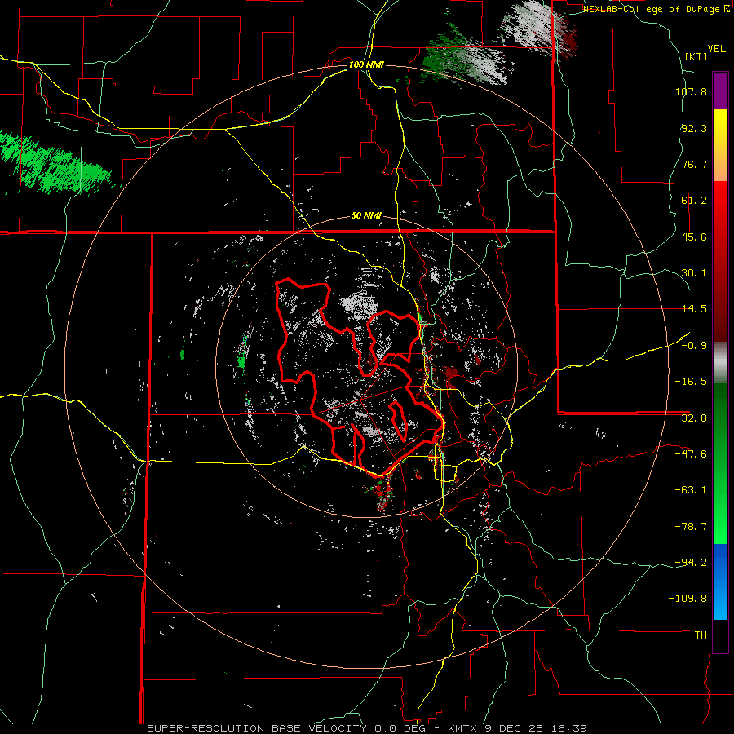This screenshot has height=734, width=734.
Task: Select the 14.5 velocity scale value
Action: point(694,309)
